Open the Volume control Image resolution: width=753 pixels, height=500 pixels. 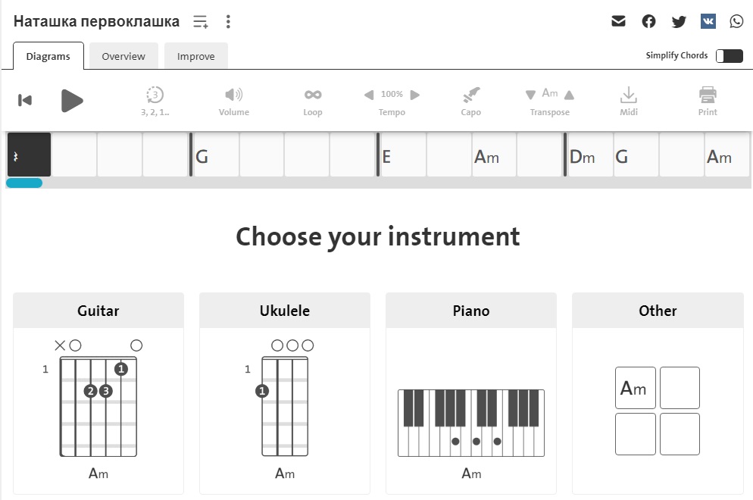[x=234, y=102]
